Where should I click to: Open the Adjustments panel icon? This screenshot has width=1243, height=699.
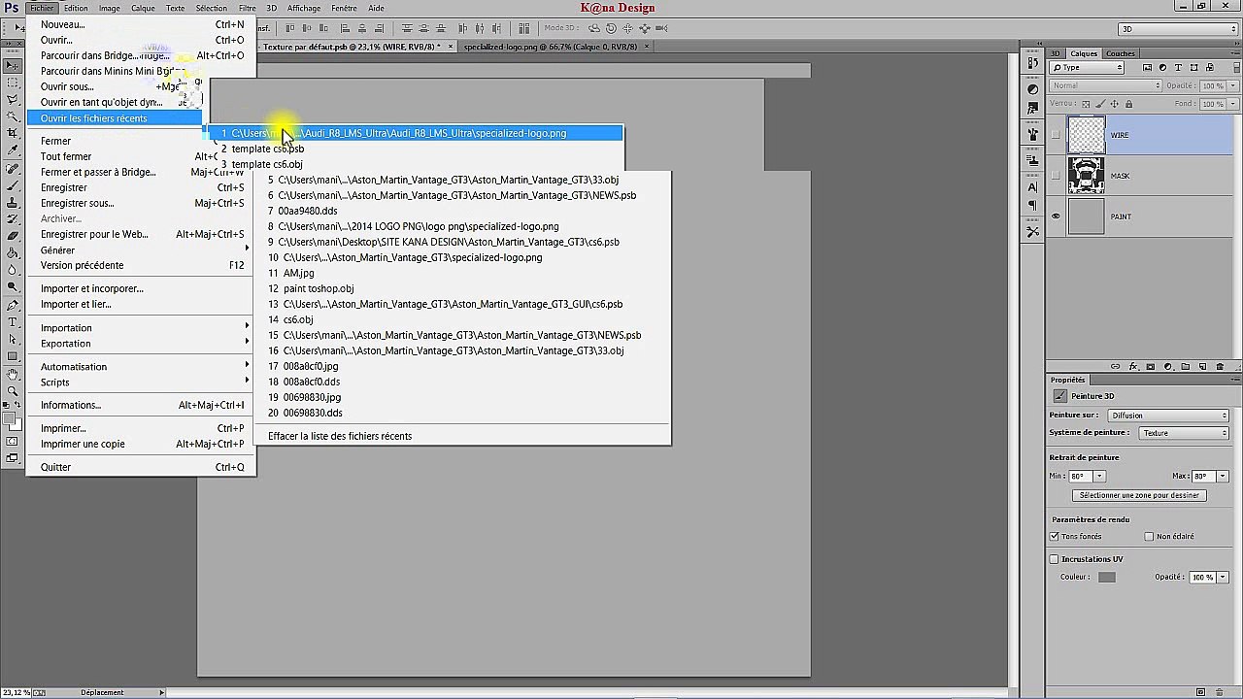click(x=1032, y=89)
